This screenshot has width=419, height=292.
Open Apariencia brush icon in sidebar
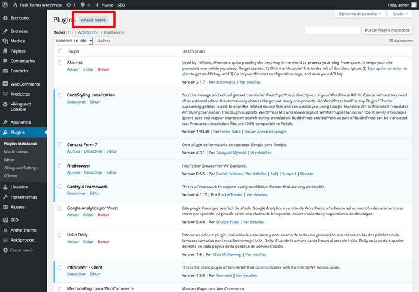[x=5, y=122]
